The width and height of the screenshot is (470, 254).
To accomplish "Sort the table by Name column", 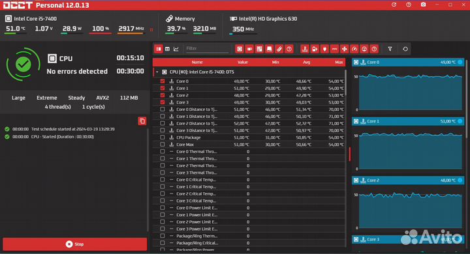I will click(x=197, y=63).
